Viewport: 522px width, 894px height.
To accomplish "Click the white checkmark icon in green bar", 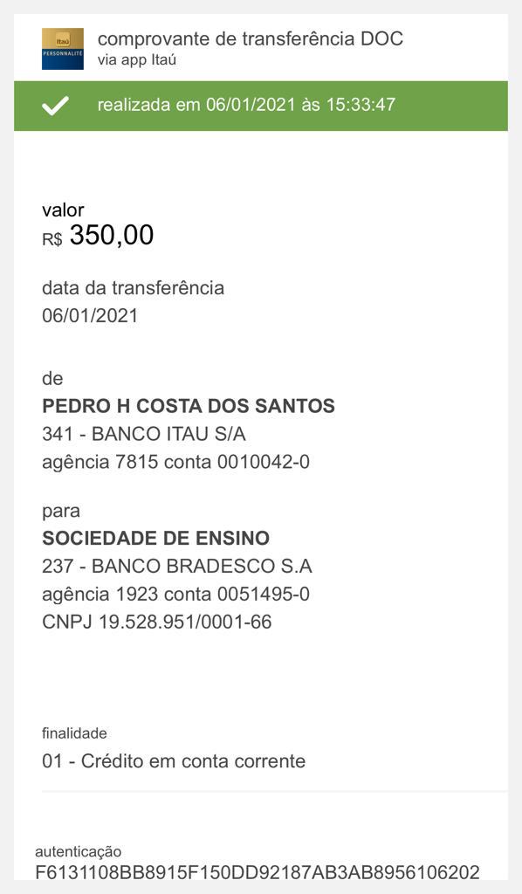I will pos(55,106).
